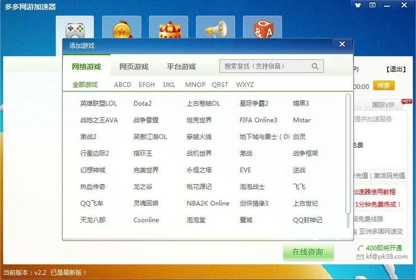This screenshot has width=416, height=280.
Task: Select game Mstar
Action: [302, 120]
